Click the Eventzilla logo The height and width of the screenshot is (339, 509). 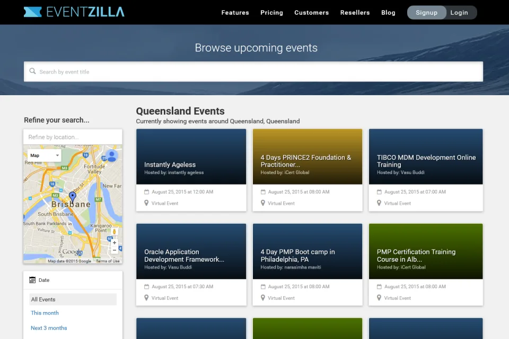click(74, 12)
